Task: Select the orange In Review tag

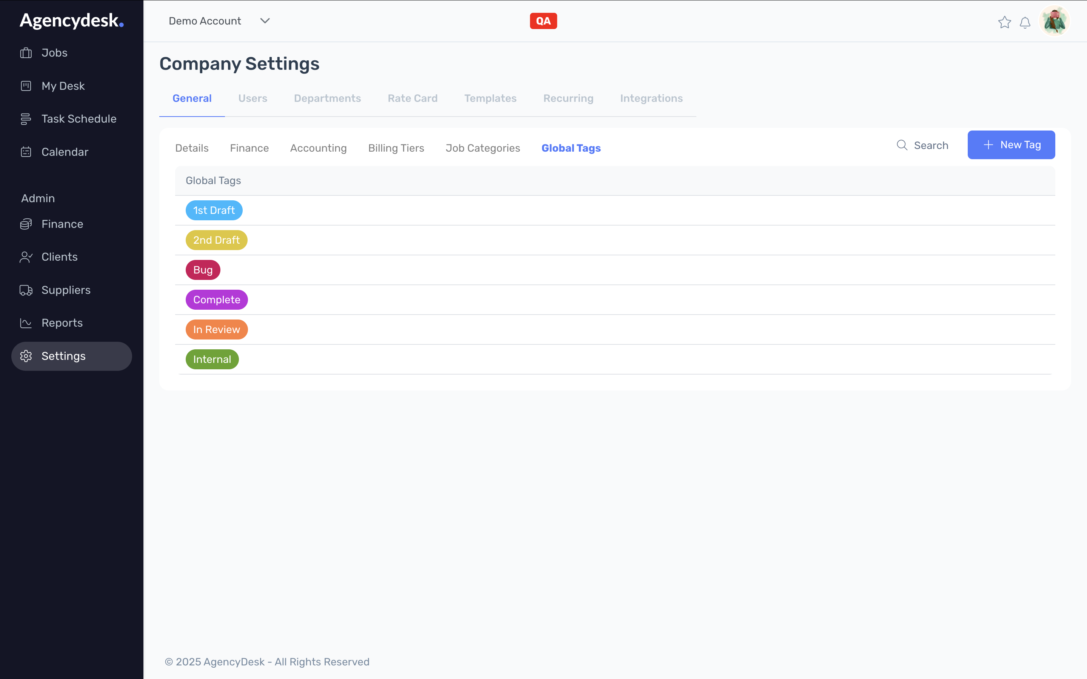Action: [217, 330]
